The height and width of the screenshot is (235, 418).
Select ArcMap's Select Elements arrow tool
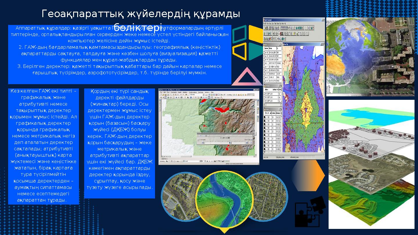point(188,97)
